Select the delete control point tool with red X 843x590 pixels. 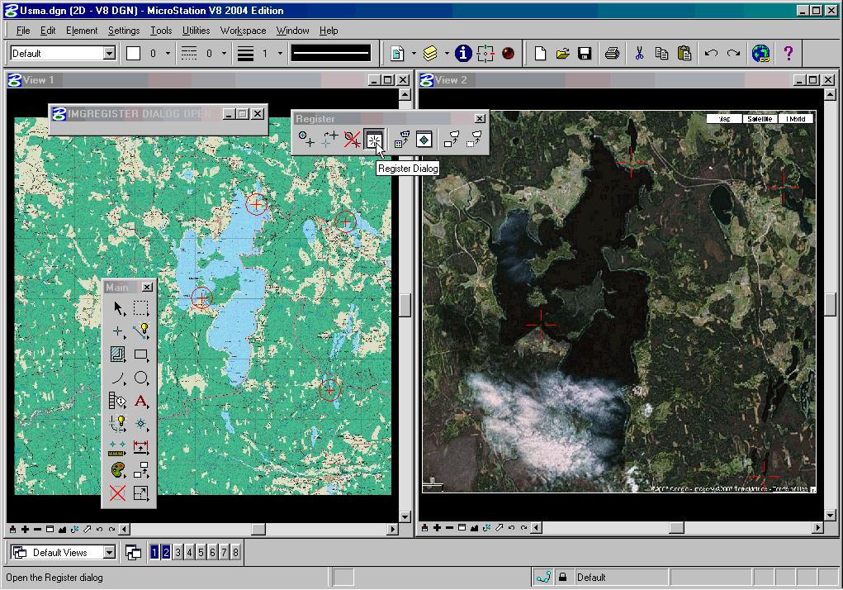352,140
